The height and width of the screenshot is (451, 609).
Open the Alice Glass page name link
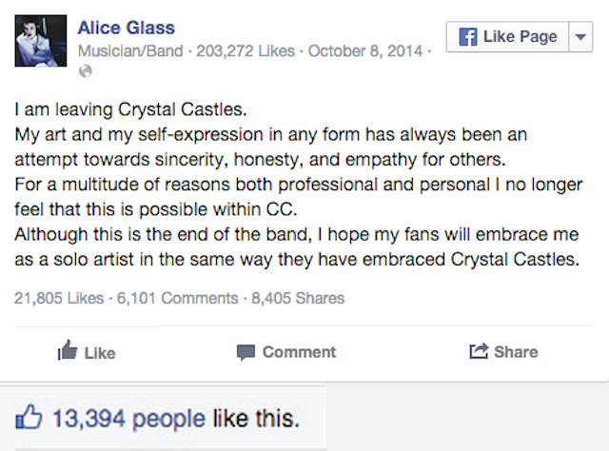pos(126,27)
